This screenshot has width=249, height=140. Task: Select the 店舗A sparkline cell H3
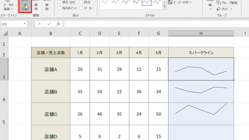[x=201, y=69]
